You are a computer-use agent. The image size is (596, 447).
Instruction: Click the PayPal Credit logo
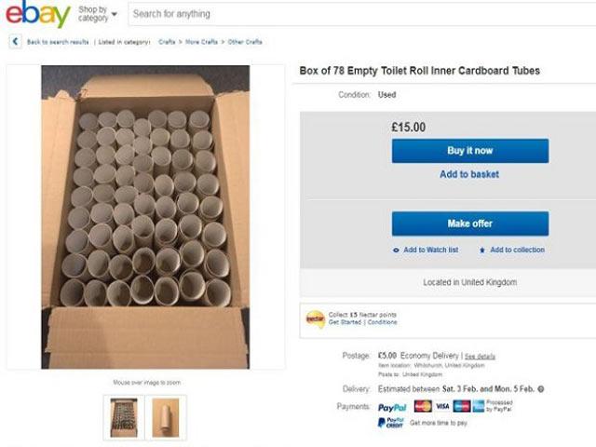[391, 423]
